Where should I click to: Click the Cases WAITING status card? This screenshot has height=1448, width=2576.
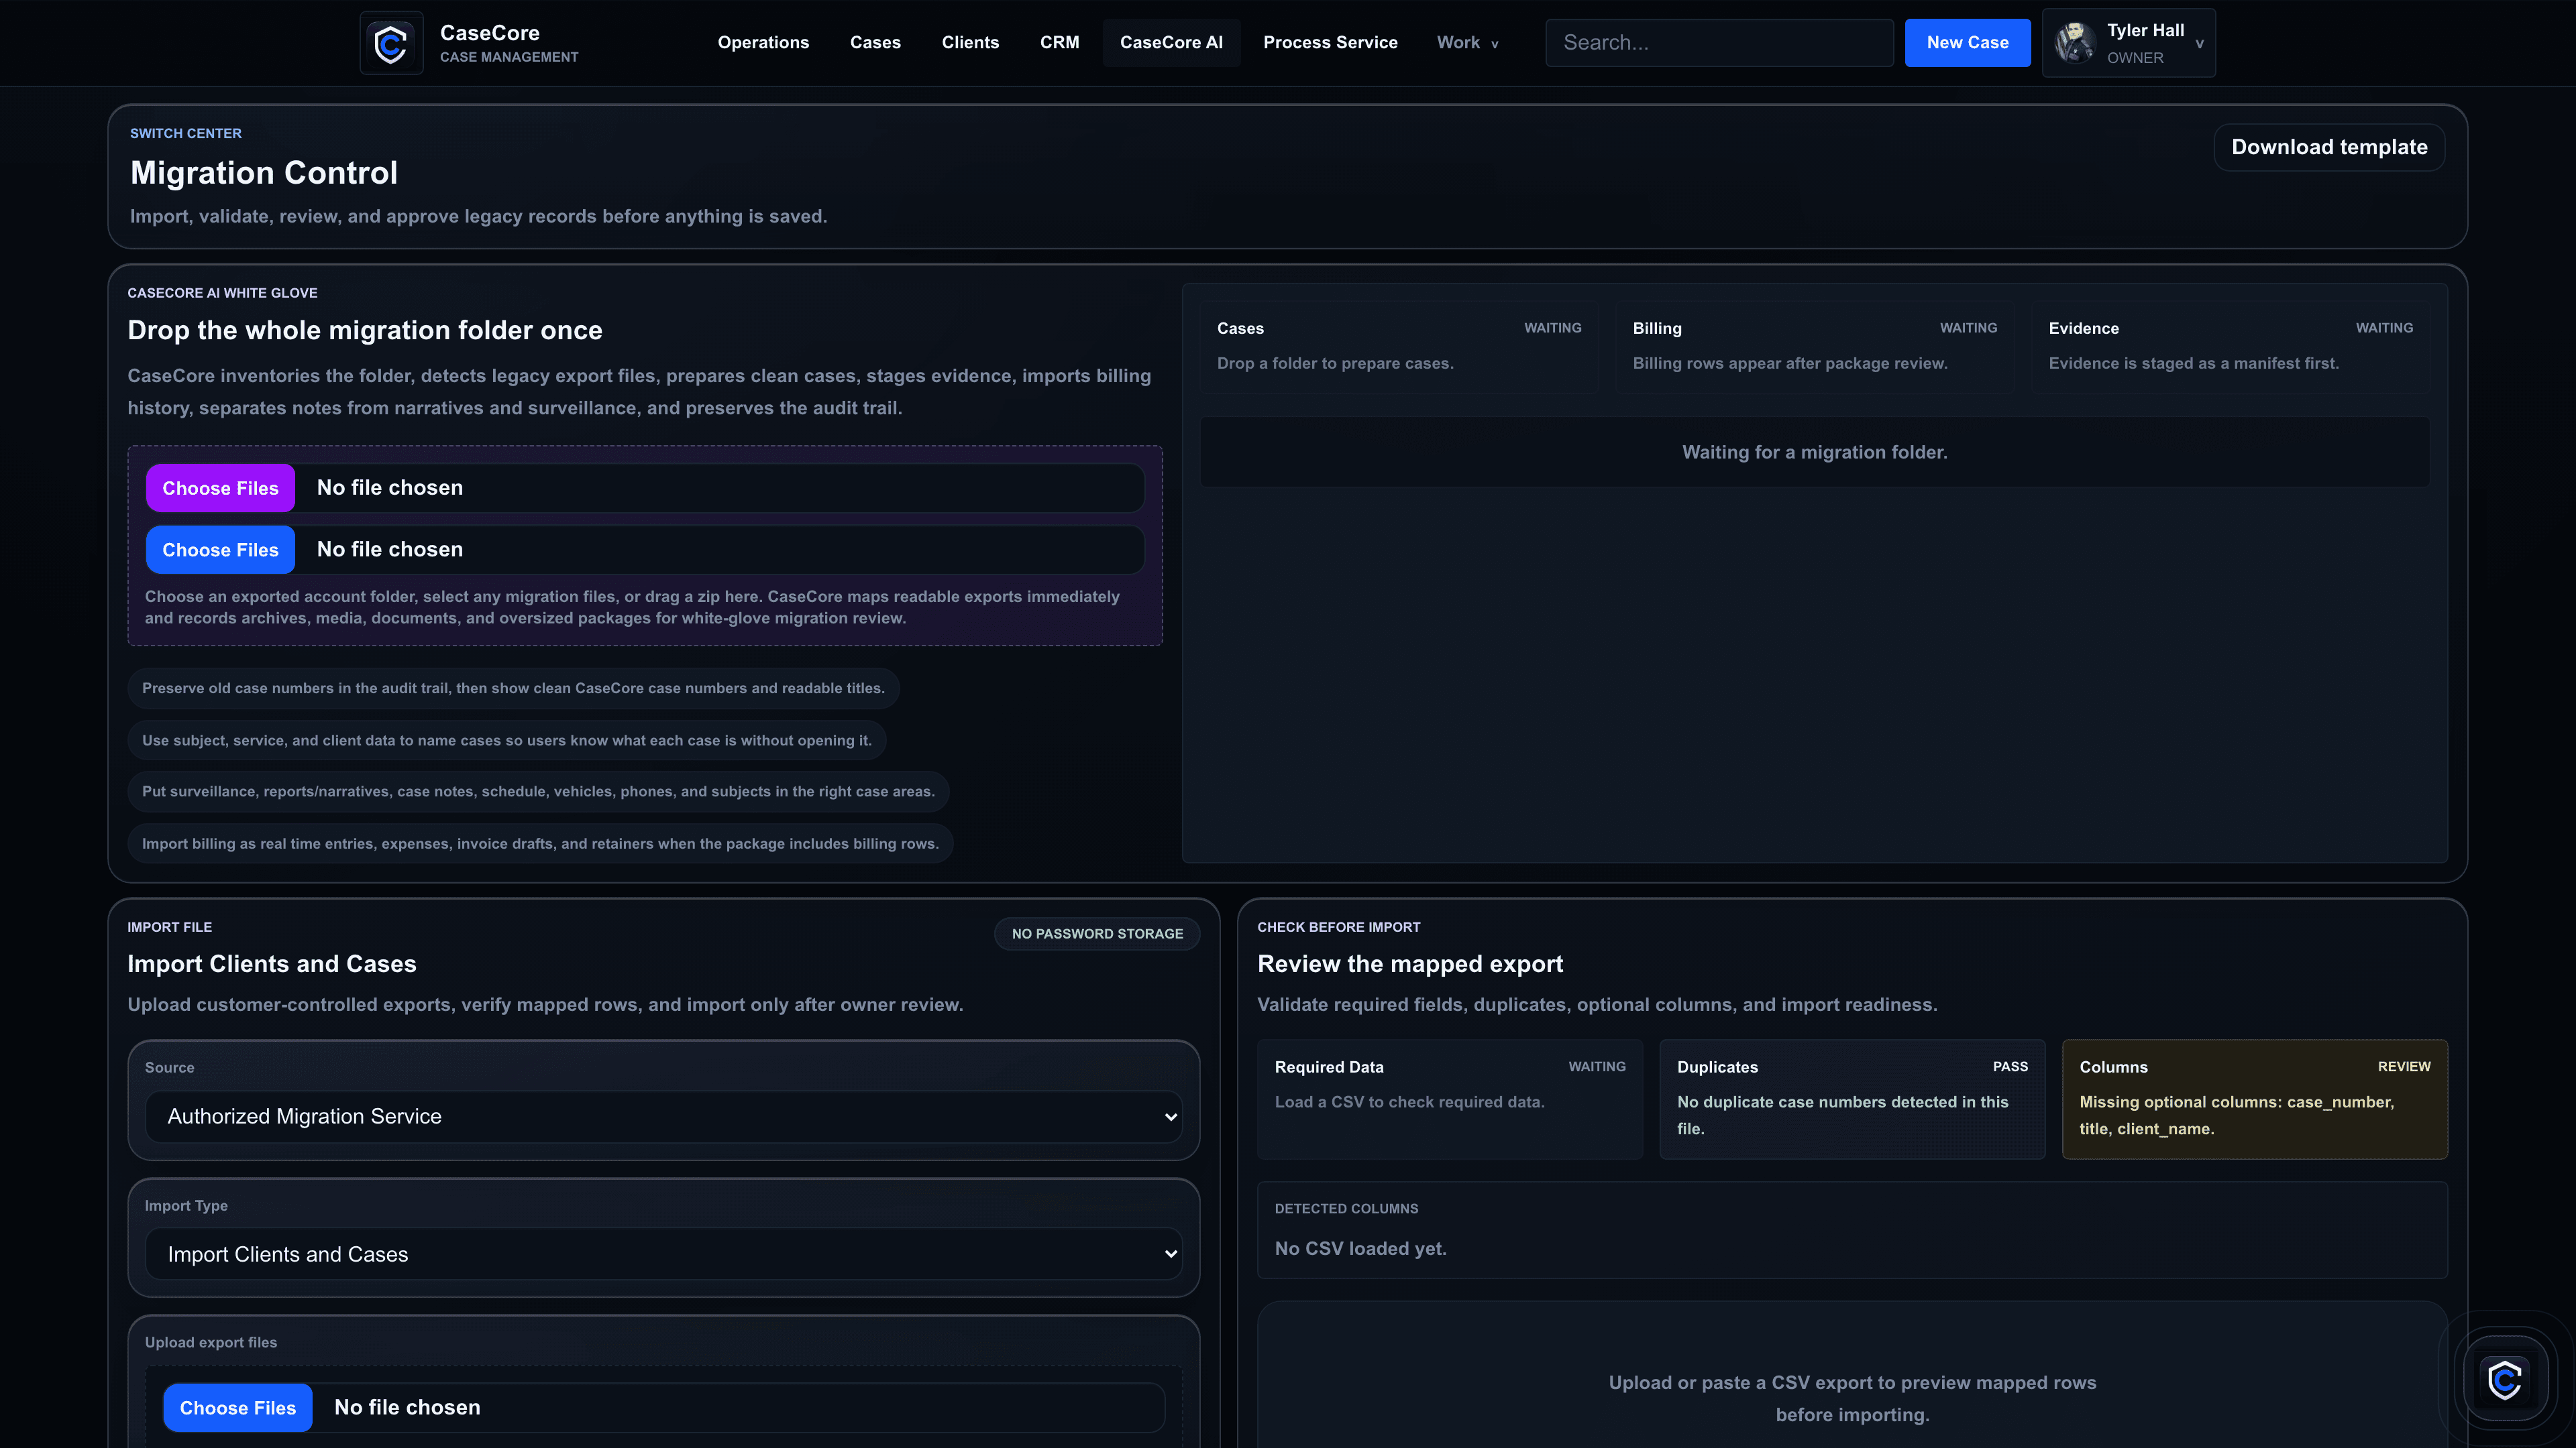click(1398, 347)
